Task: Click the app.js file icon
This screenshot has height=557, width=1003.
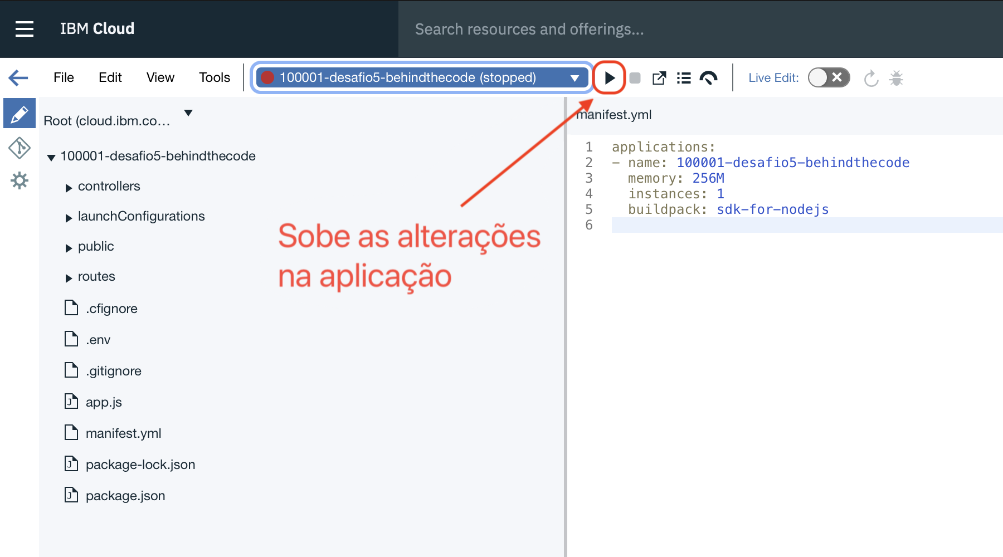Action: pos(71,401)
